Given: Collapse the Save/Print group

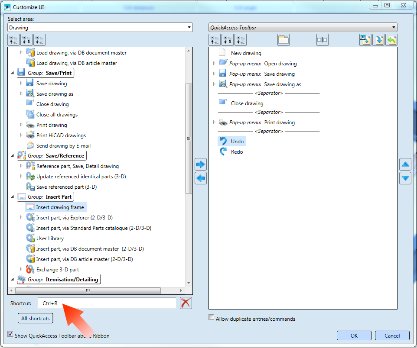Looking at the screenshot, I should (13, 73).
